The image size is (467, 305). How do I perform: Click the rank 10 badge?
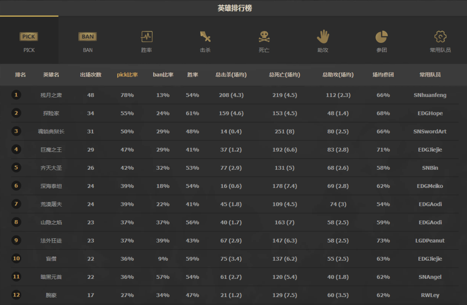click(x=16, y=258)
